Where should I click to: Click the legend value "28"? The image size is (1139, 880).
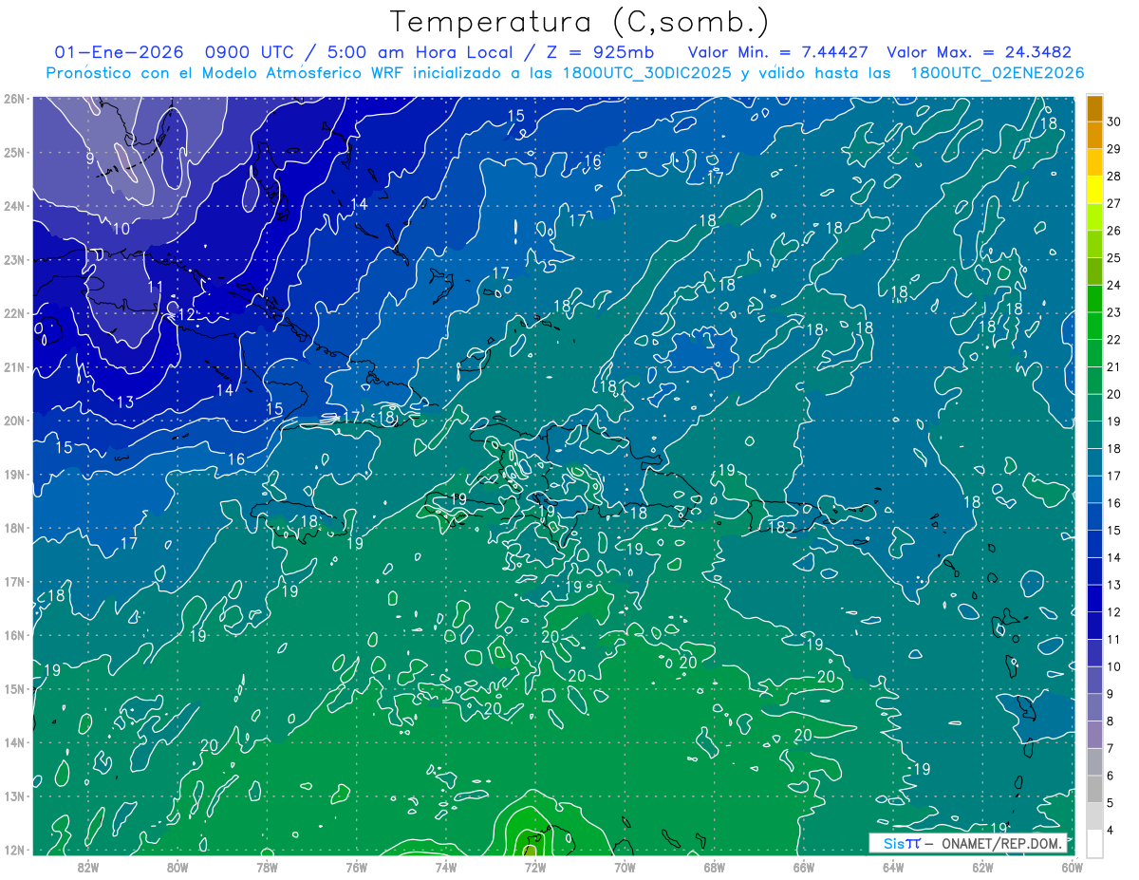pyautogui.click(x=1114, y=176)
